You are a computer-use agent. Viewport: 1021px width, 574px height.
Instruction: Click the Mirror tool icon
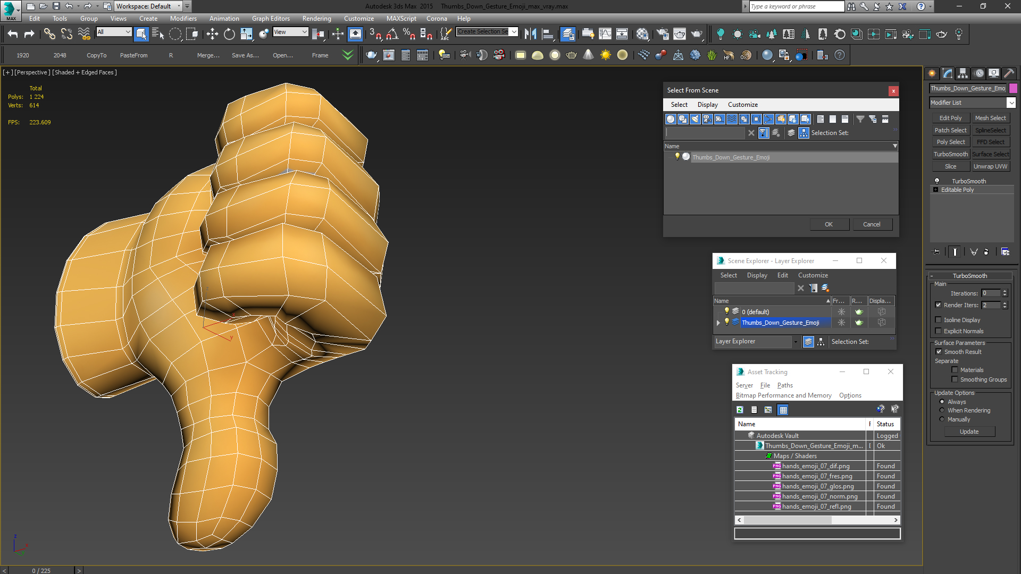[530, 35]
